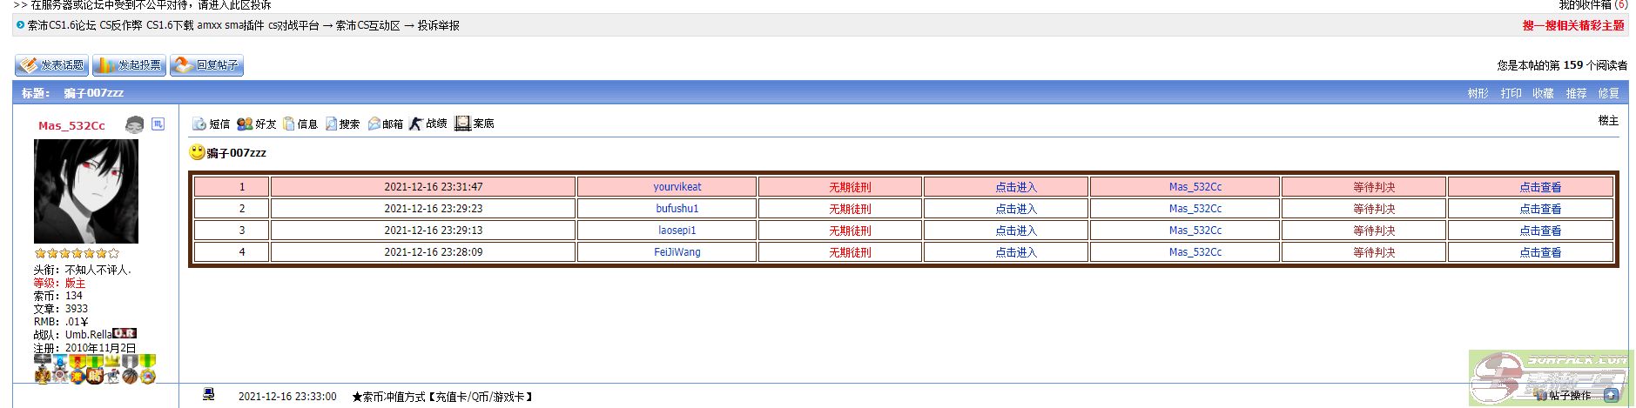Image resolution: width=1636 pixels, height=408 pixels.
Task: Click 搜一搜相关精彩主题 red link
Action: coord(1573,25)
